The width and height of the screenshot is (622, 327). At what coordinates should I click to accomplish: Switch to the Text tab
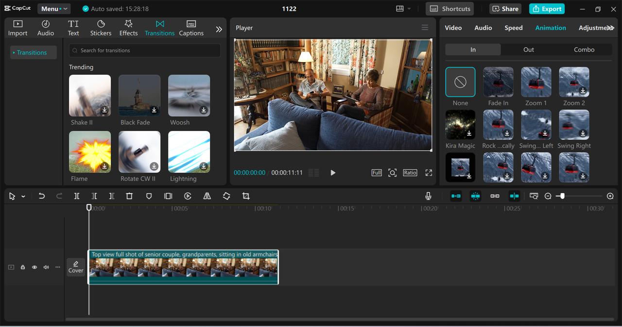click(73, 28)
